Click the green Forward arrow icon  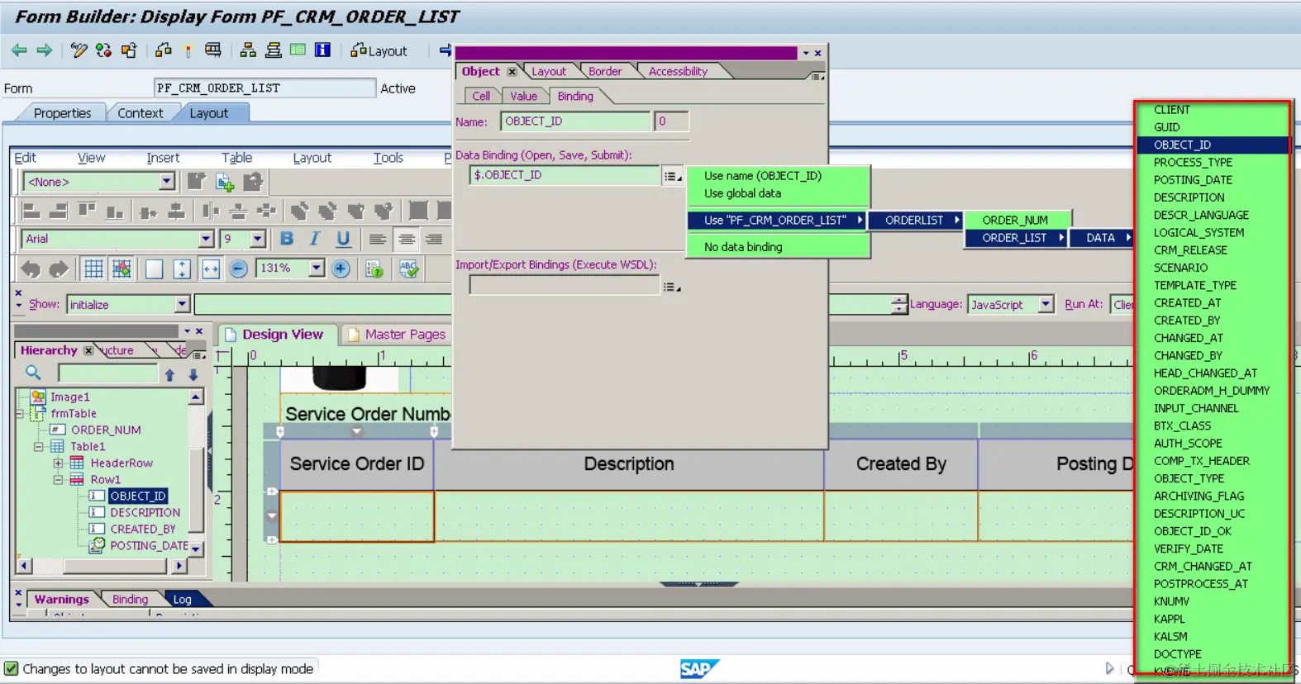(x=44, y=51)
